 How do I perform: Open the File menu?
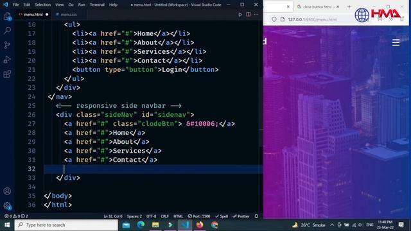(x=15, y=4)
